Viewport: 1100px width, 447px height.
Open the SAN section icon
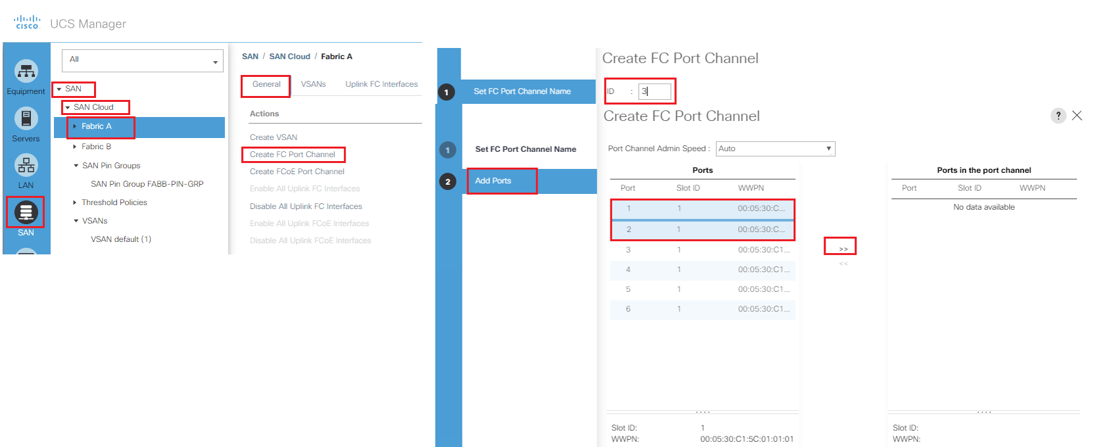point(26,212)
